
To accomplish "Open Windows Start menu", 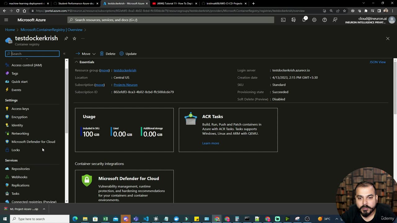I will (5, 219).
